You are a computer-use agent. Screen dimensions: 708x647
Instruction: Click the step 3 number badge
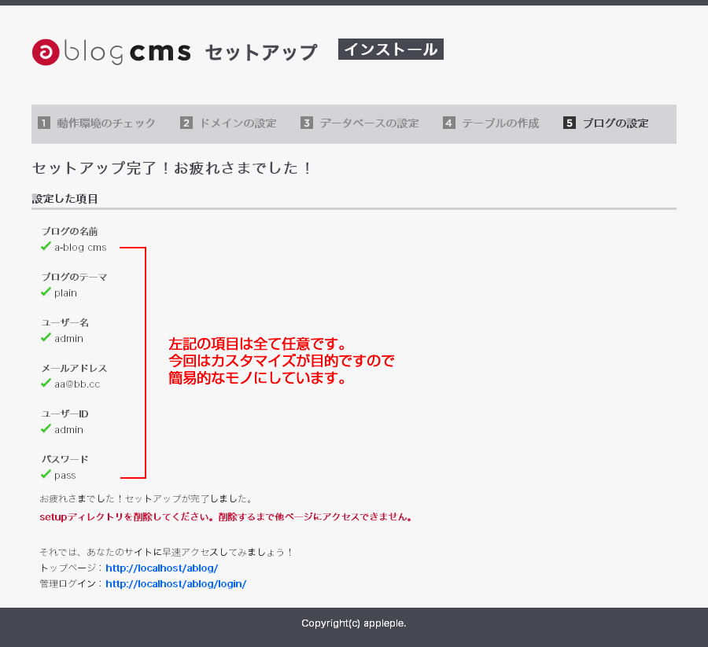[307, 123]
